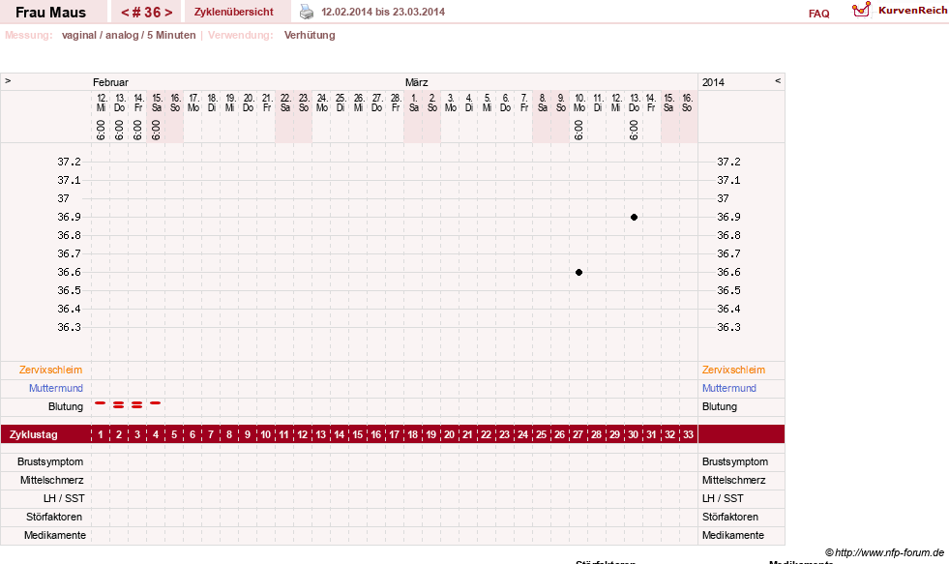Click the left 37.2 temperature axis label

pyautogui.click(x=69, y=163)
